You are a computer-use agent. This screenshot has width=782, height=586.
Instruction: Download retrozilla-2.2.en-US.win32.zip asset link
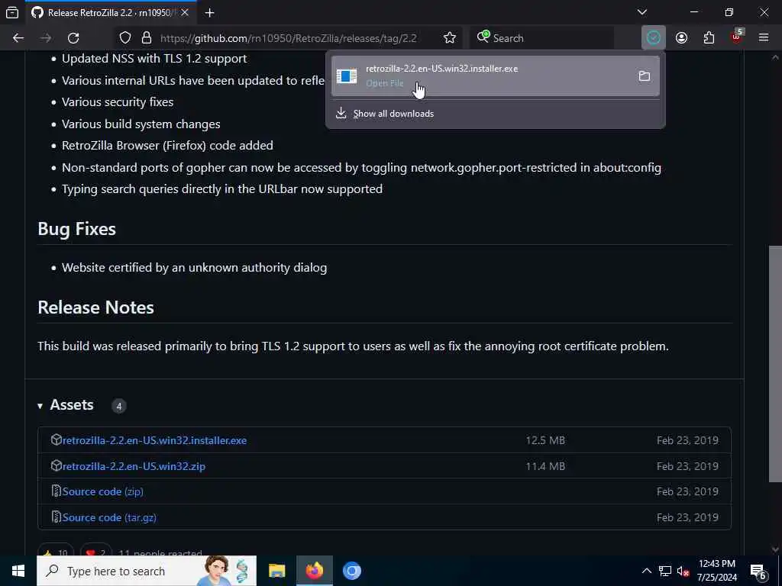click(134, 466)
